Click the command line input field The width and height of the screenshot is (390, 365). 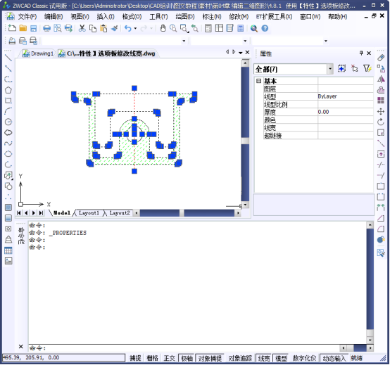[x=184, y=348]
